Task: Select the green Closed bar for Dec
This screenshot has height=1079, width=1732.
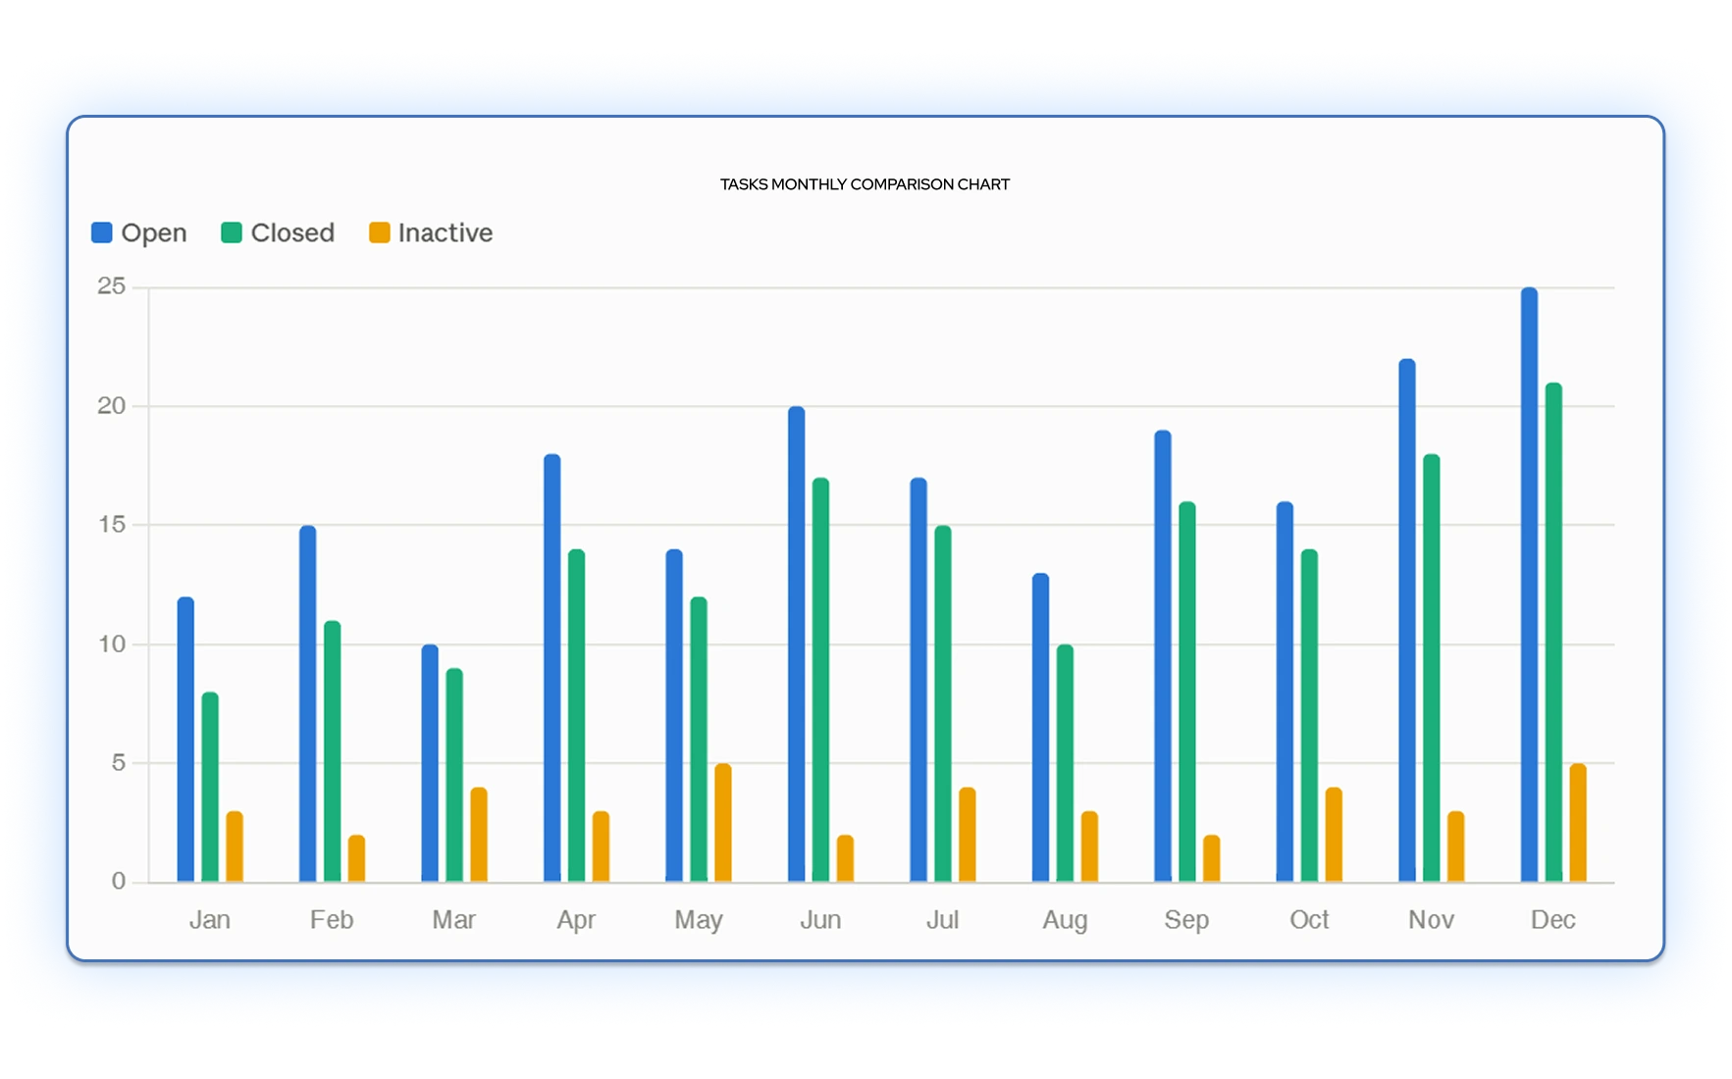Action: [1553, 633]
